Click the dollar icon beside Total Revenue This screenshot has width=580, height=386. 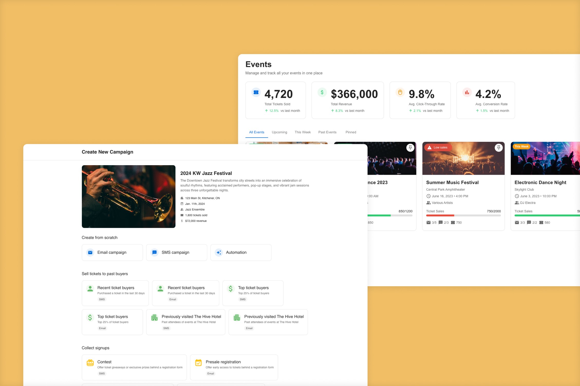tap(322, 92)
